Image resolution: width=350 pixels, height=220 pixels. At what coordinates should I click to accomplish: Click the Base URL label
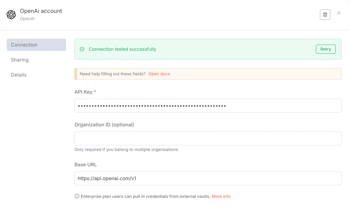[85, 164]
